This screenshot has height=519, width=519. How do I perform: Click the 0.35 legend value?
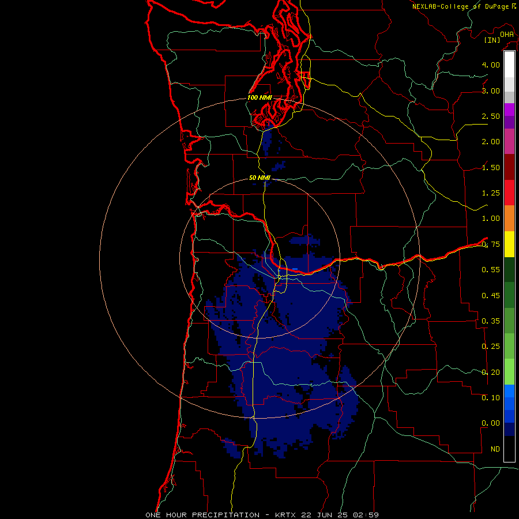[491, 321]
